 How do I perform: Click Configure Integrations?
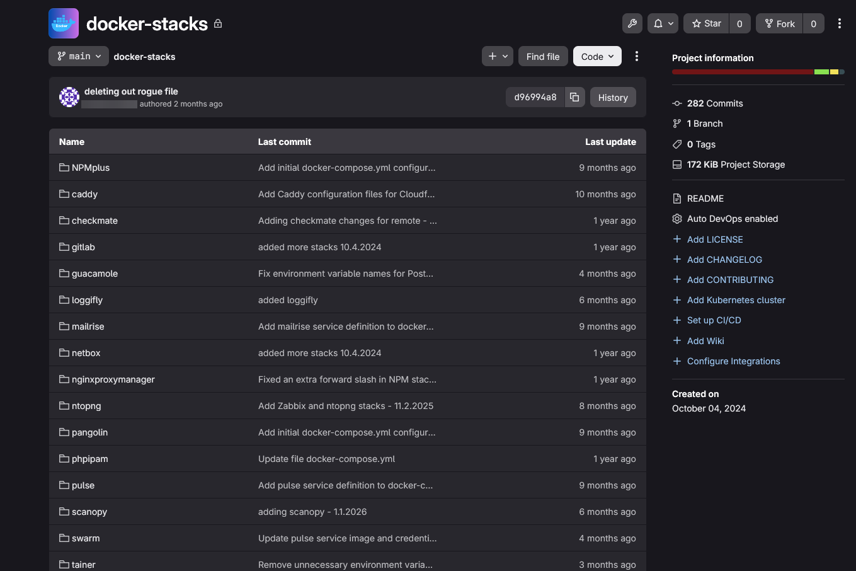(733, 361)
